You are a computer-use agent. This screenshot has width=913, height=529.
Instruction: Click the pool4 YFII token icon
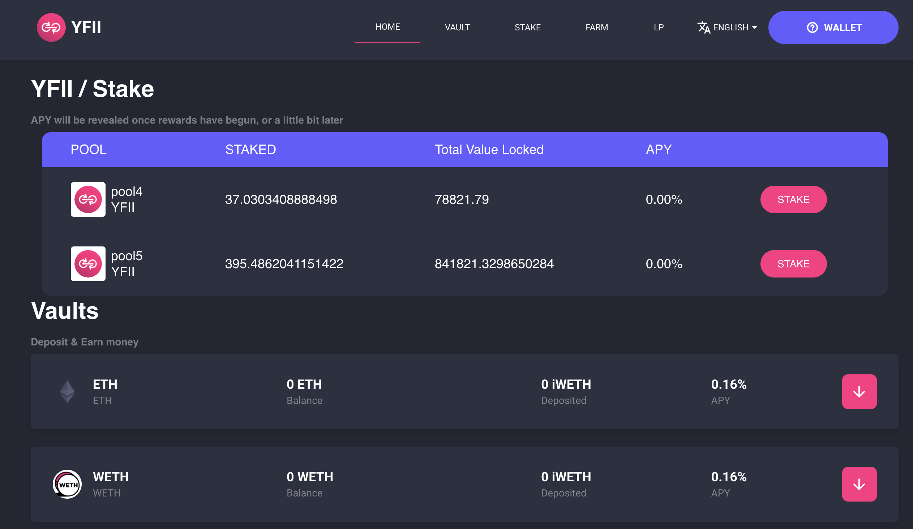[88, 199]
